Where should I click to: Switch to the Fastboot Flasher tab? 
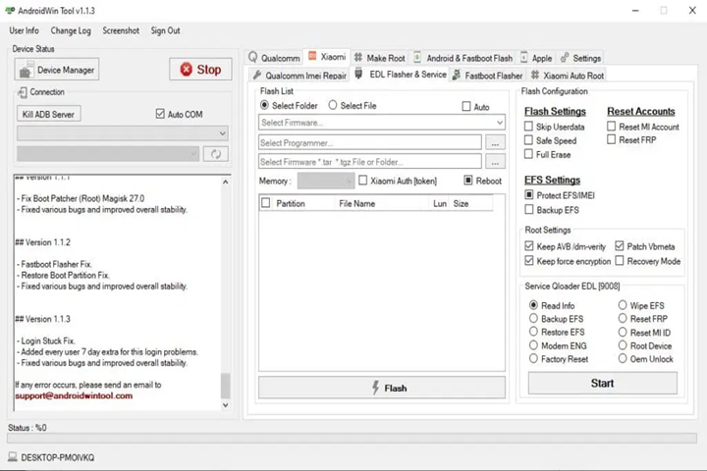click(x=487, y=75)
